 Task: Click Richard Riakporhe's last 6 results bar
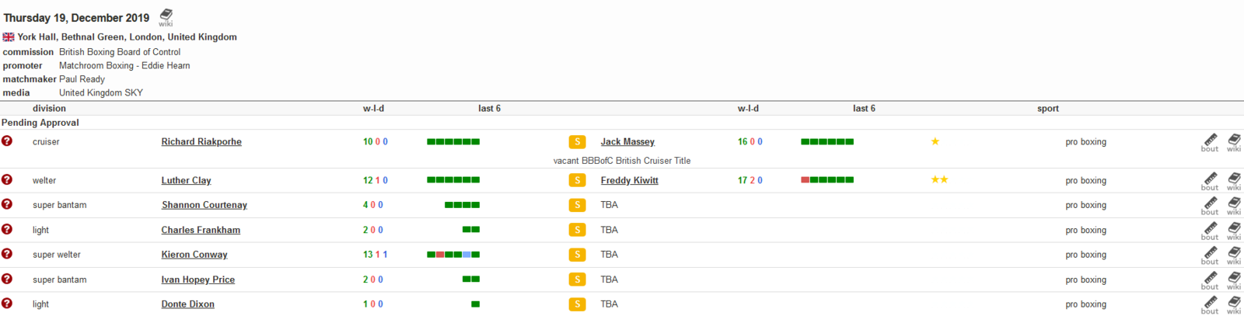pos(453,141)
